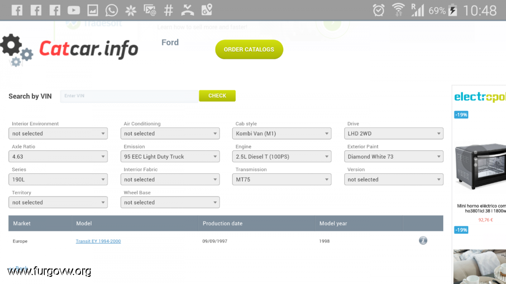The height and width of the screenshot is (284, 506).
Task: Click the Ford brand link
Action: click(x=170, y=42)
